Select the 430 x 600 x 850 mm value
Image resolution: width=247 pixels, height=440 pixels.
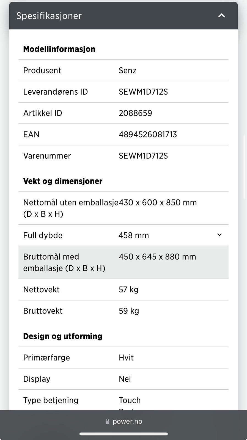click(x=158, y=203)
